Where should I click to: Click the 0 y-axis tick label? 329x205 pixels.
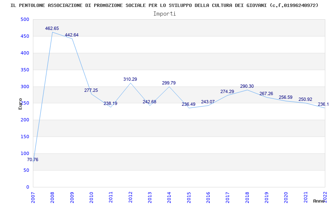pyautogui.click(x=28, y=187)
